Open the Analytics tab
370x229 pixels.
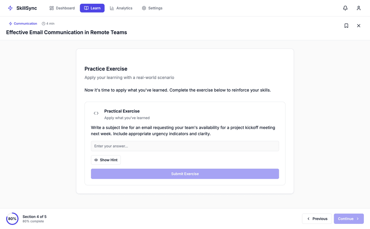[121, 8]
